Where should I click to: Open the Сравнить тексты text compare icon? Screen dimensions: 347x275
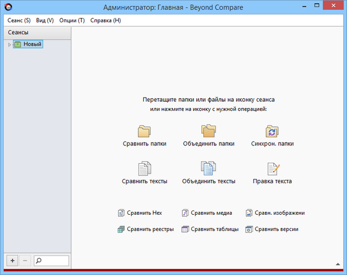(x=144, y=169)
